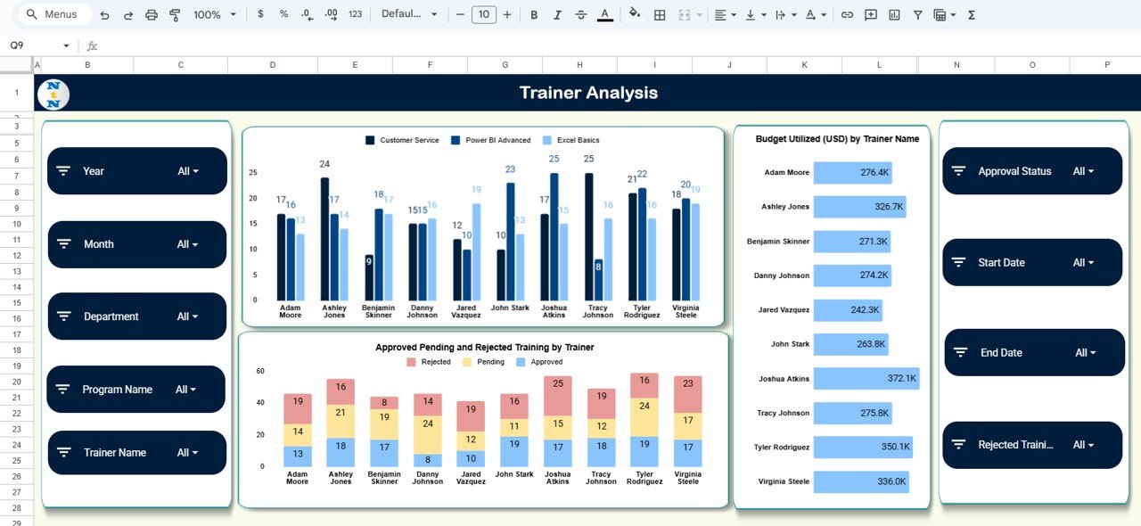1141x526 pixels.
Task: Click the Name box showing Q9
Action: pos(27,44)
